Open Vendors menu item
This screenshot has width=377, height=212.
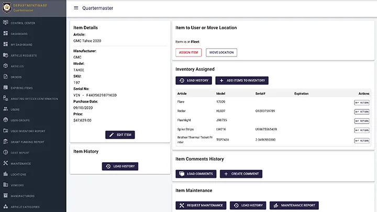click(x=17, y=185)
